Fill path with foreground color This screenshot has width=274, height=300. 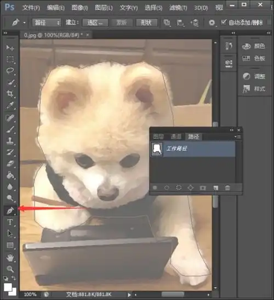click(x=155, y=188)
